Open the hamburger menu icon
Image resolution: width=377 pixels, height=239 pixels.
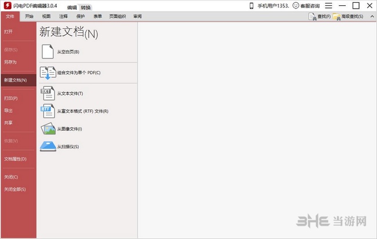[x=328, y=6]
